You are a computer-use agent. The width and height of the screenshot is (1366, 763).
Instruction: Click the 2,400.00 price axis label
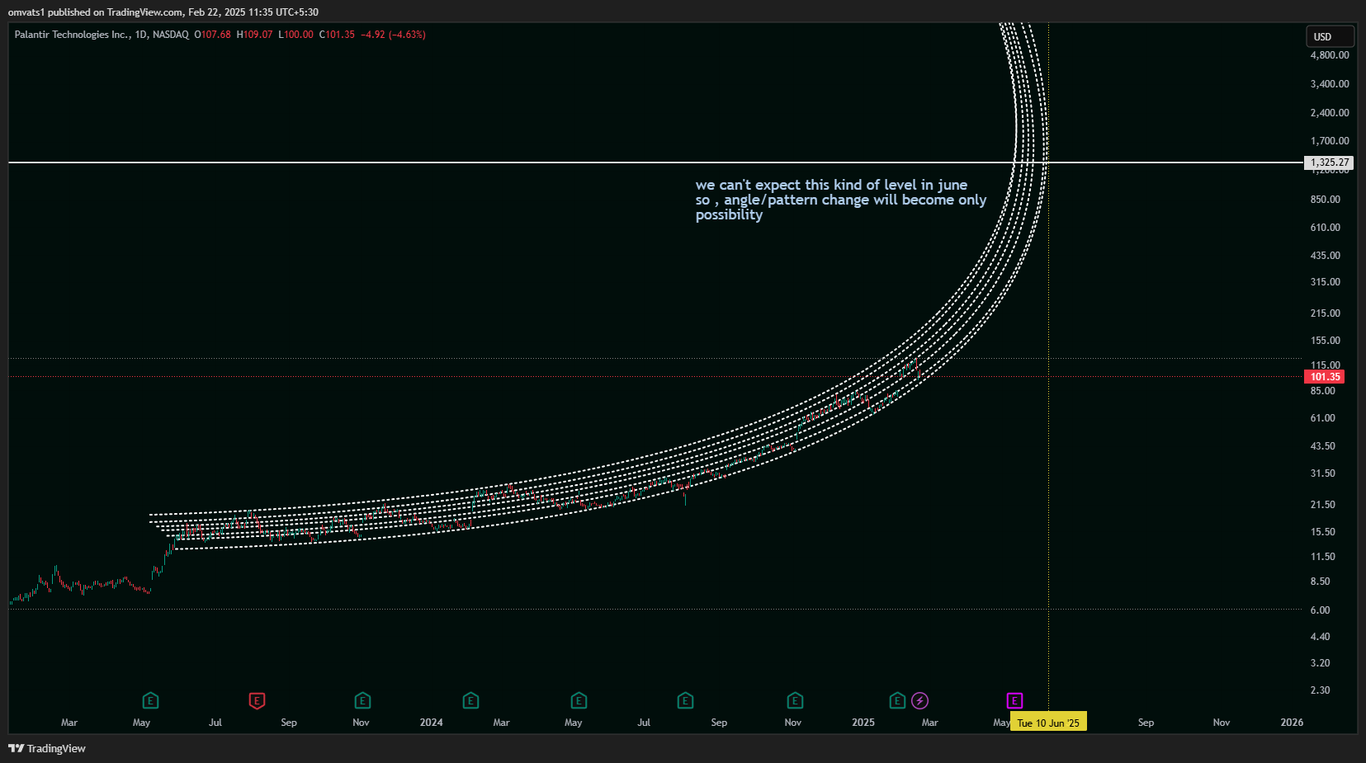(1330, 113)
